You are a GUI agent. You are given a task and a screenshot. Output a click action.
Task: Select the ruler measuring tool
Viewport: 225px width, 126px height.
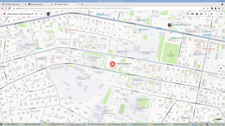[x=211, y=14]
